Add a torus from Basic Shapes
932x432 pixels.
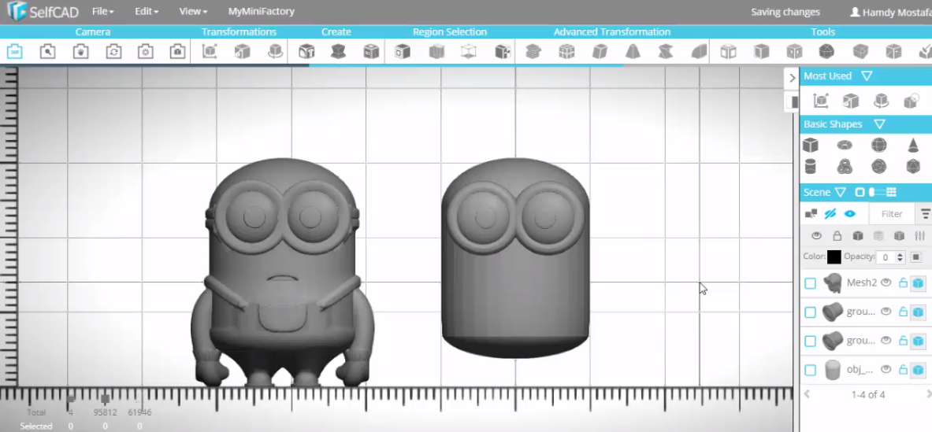845,145
